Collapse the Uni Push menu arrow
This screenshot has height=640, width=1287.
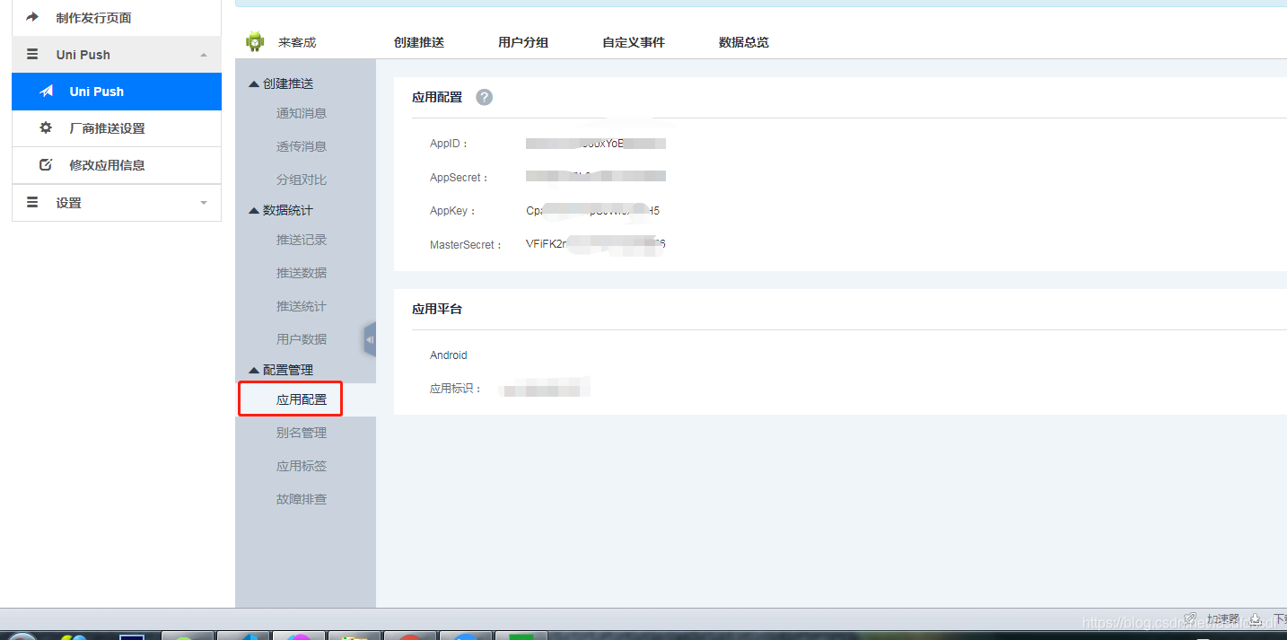pos(204,55)
